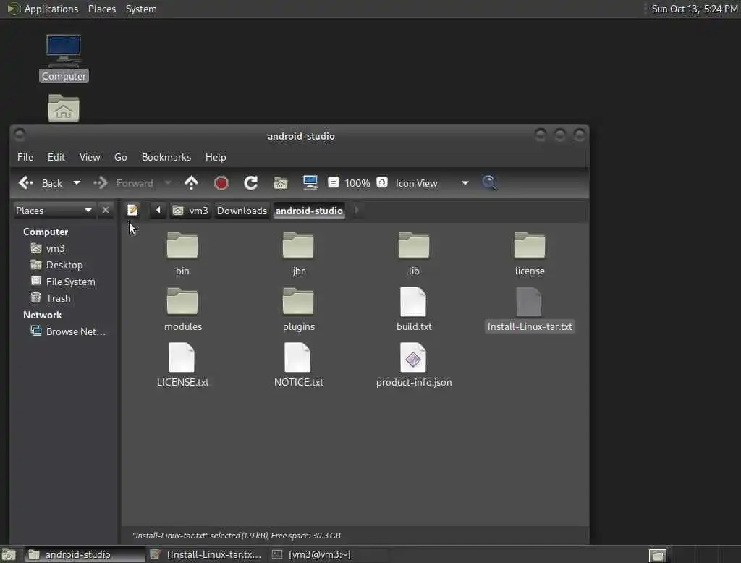
Task: Zoom out with the minus icon
Action: [x=333, y=182]
